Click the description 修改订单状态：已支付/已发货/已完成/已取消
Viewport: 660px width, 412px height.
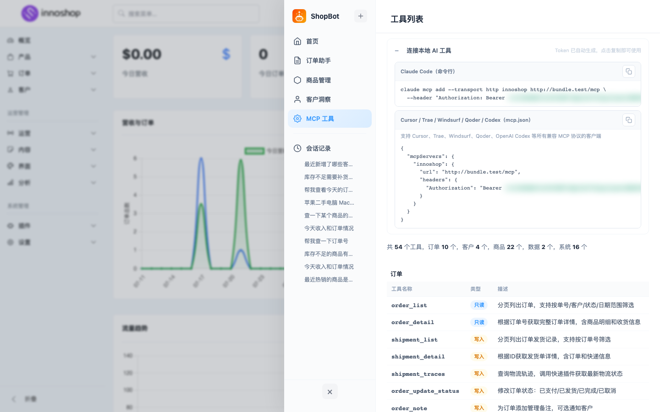coord(557,391)
